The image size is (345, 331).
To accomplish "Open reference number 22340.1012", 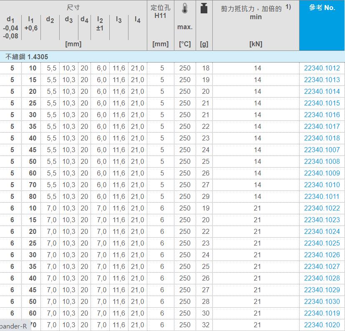I will click(x=322, y=68).
